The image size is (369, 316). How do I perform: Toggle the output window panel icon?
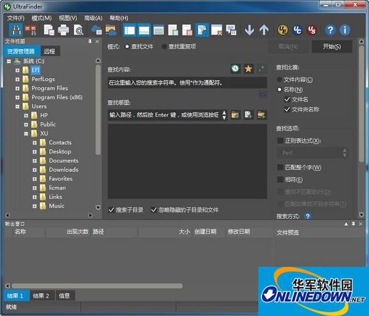[x=144, y=30]
